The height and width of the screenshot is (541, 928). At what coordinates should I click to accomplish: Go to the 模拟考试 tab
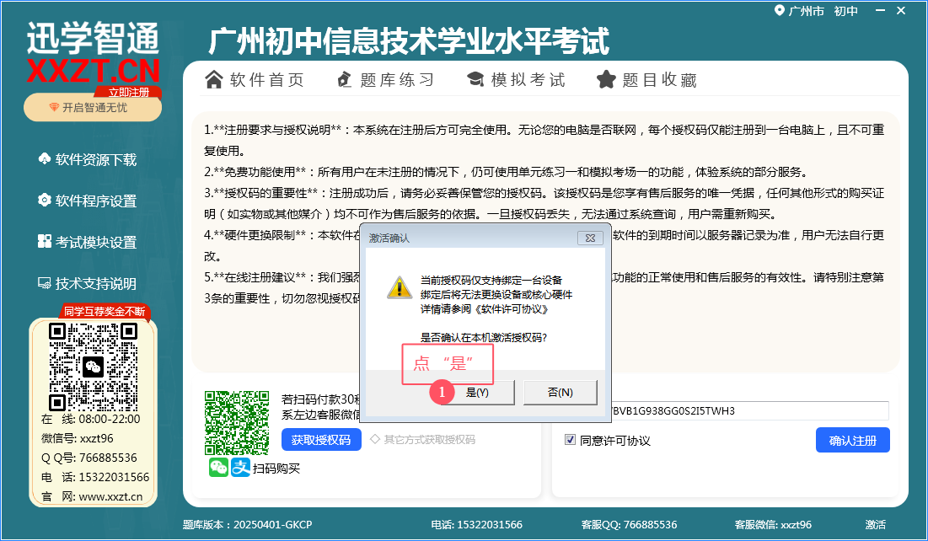[516, 79]
